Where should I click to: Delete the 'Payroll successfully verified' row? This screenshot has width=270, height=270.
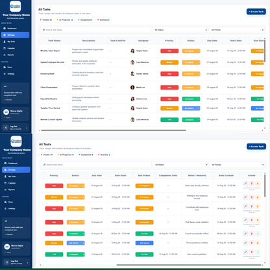(252, 234)
